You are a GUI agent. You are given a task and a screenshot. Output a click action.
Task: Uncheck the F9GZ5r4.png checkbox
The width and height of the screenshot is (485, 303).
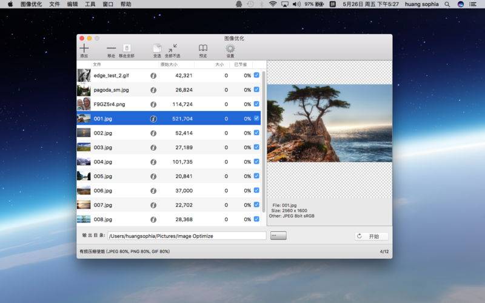[x=256, y=104]
